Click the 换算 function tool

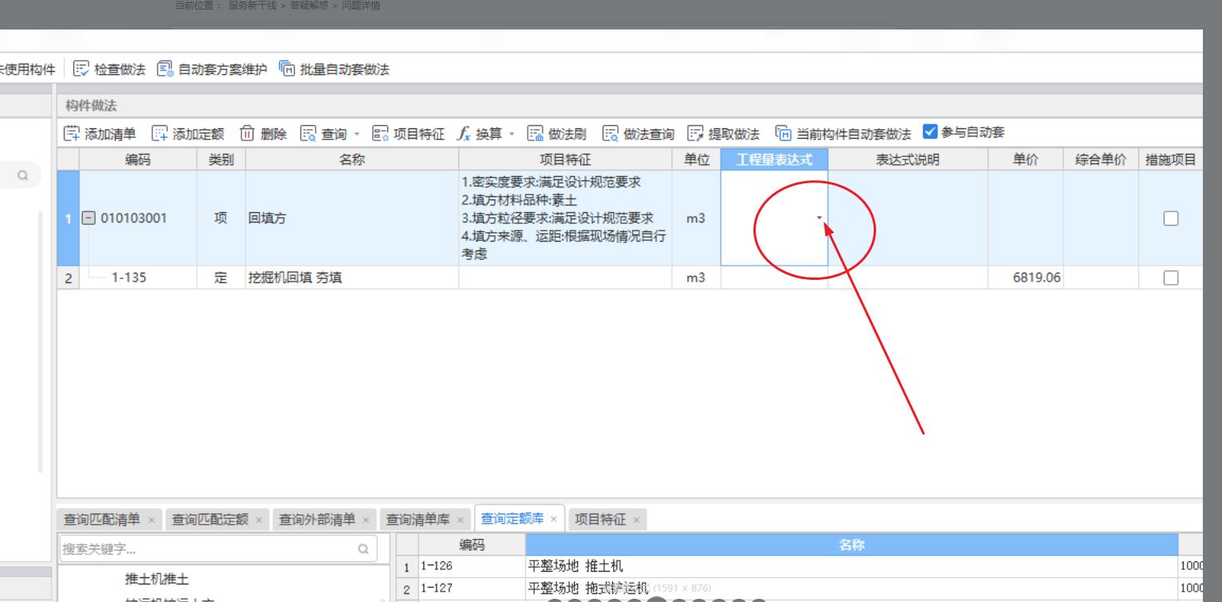click(x=479, y=133)
